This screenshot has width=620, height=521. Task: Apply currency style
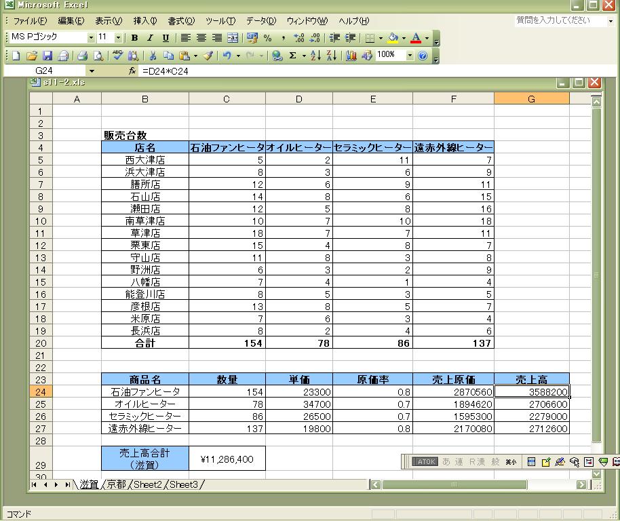[x=252, y=38]
